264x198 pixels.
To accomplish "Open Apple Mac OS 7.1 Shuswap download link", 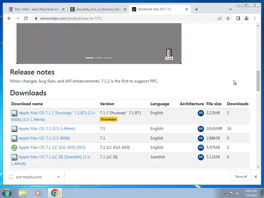I will point(53,116).
